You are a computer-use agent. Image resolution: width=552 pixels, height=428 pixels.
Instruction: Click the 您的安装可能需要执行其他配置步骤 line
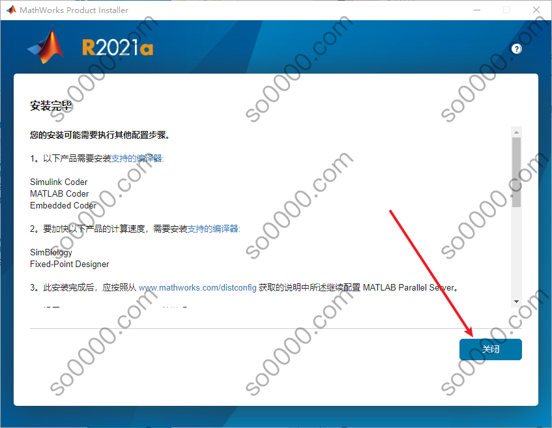click(100, 135)
